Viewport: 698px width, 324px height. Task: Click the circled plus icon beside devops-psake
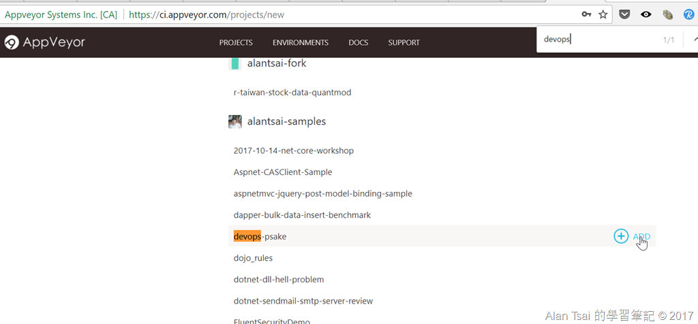(x=621, y=236)
